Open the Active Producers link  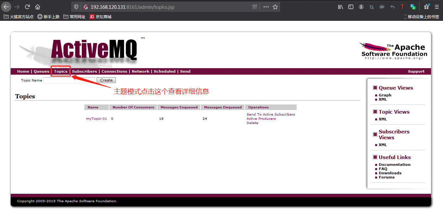261,118
